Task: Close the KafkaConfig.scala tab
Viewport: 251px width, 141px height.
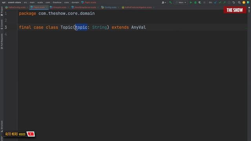Action: (27, 7)
